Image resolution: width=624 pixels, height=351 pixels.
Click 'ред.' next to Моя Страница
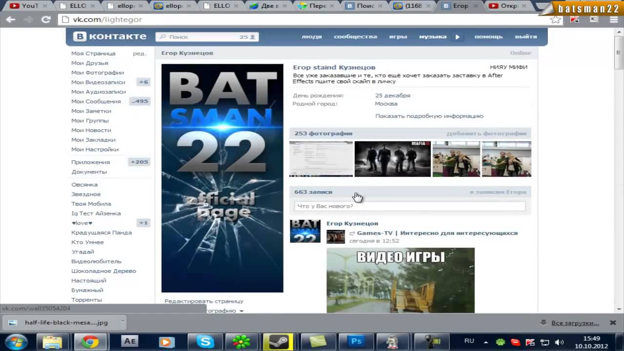tap(139, 54)
